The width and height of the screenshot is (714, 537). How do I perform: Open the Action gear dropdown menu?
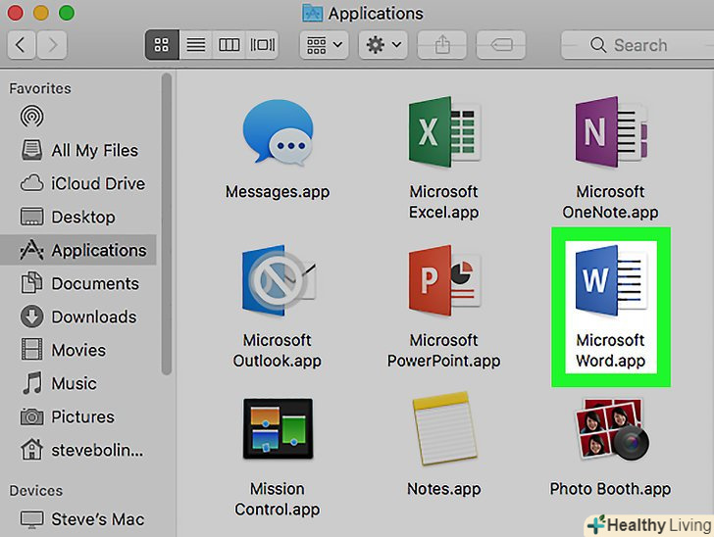point(382,45)
